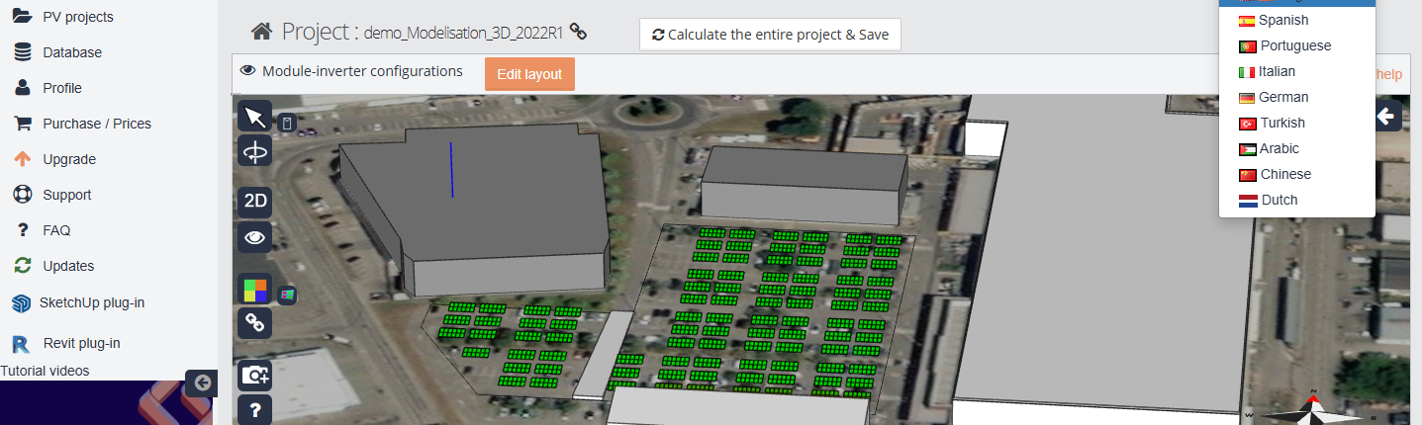Click the orange Upgrade arrow icon

coord(22,159)
